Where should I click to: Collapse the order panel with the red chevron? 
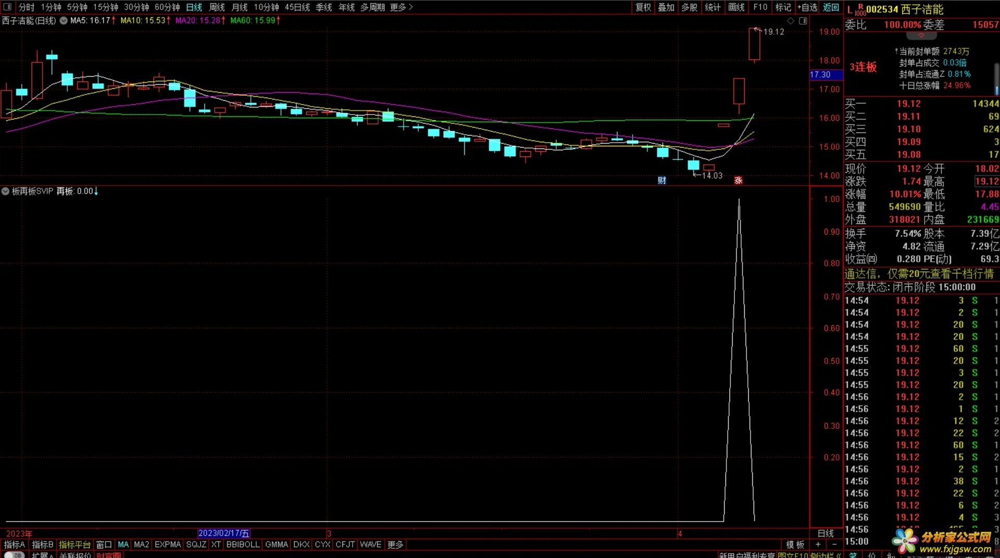(x=921, y=36)
